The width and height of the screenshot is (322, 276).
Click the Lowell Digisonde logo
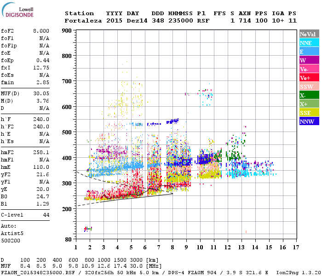pyautogui.click(x=17, y=10)
